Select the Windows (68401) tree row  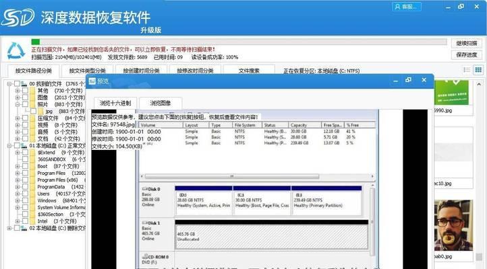(61, 200)
